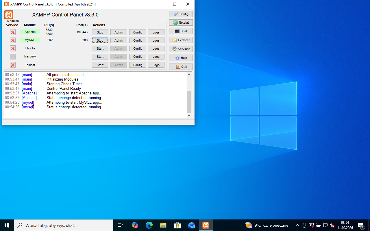Open Task View on the taskbar
370x231 pixels.
pyautogui.click(x=120, y=225)
